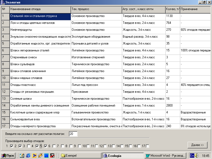Click the 'Эксплуатация оборудования' process cell

pos(96,37)
